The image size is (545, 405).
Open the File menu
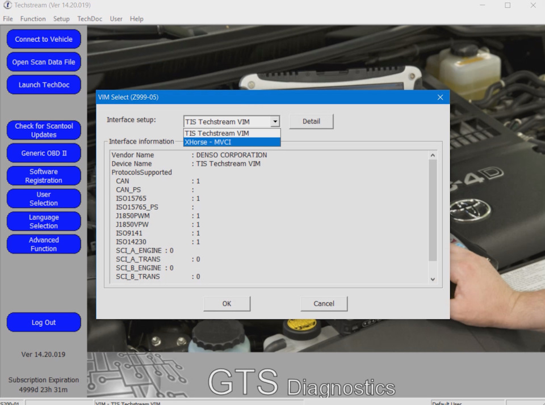(x=8, y=19)
